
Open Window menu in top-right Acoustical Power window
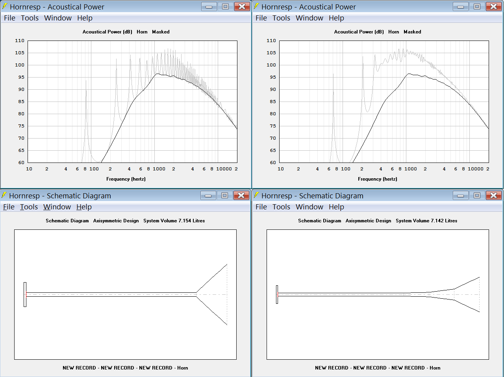click(x=309, y=18)
